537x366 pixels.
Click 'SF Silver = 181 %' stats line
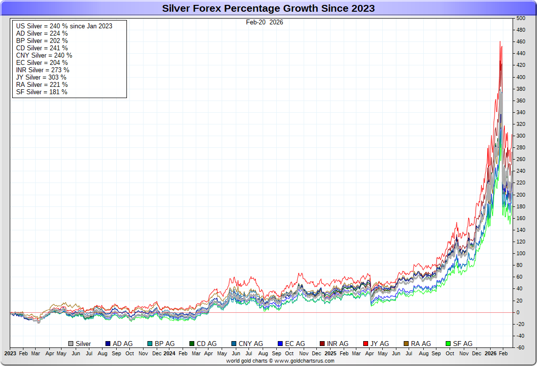[x=41, y=92]
